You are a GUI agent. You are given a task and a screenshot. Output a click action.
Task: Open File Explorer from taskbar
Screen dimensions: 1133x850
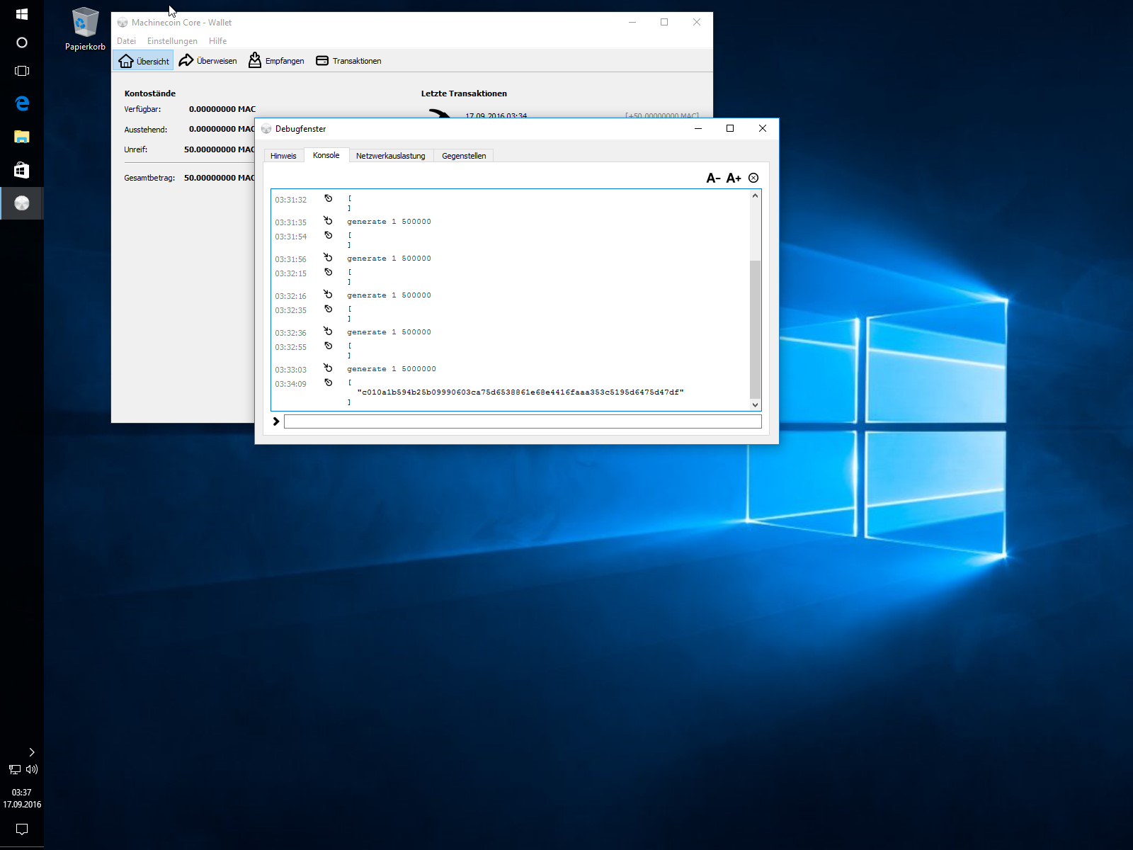pos(22,137)
